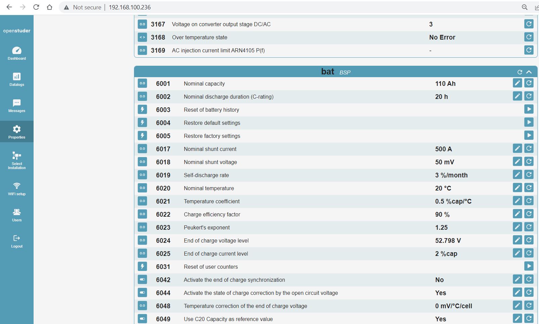
Task: Refresh all bat BSP properties
Action: click(x=520, y=72)
